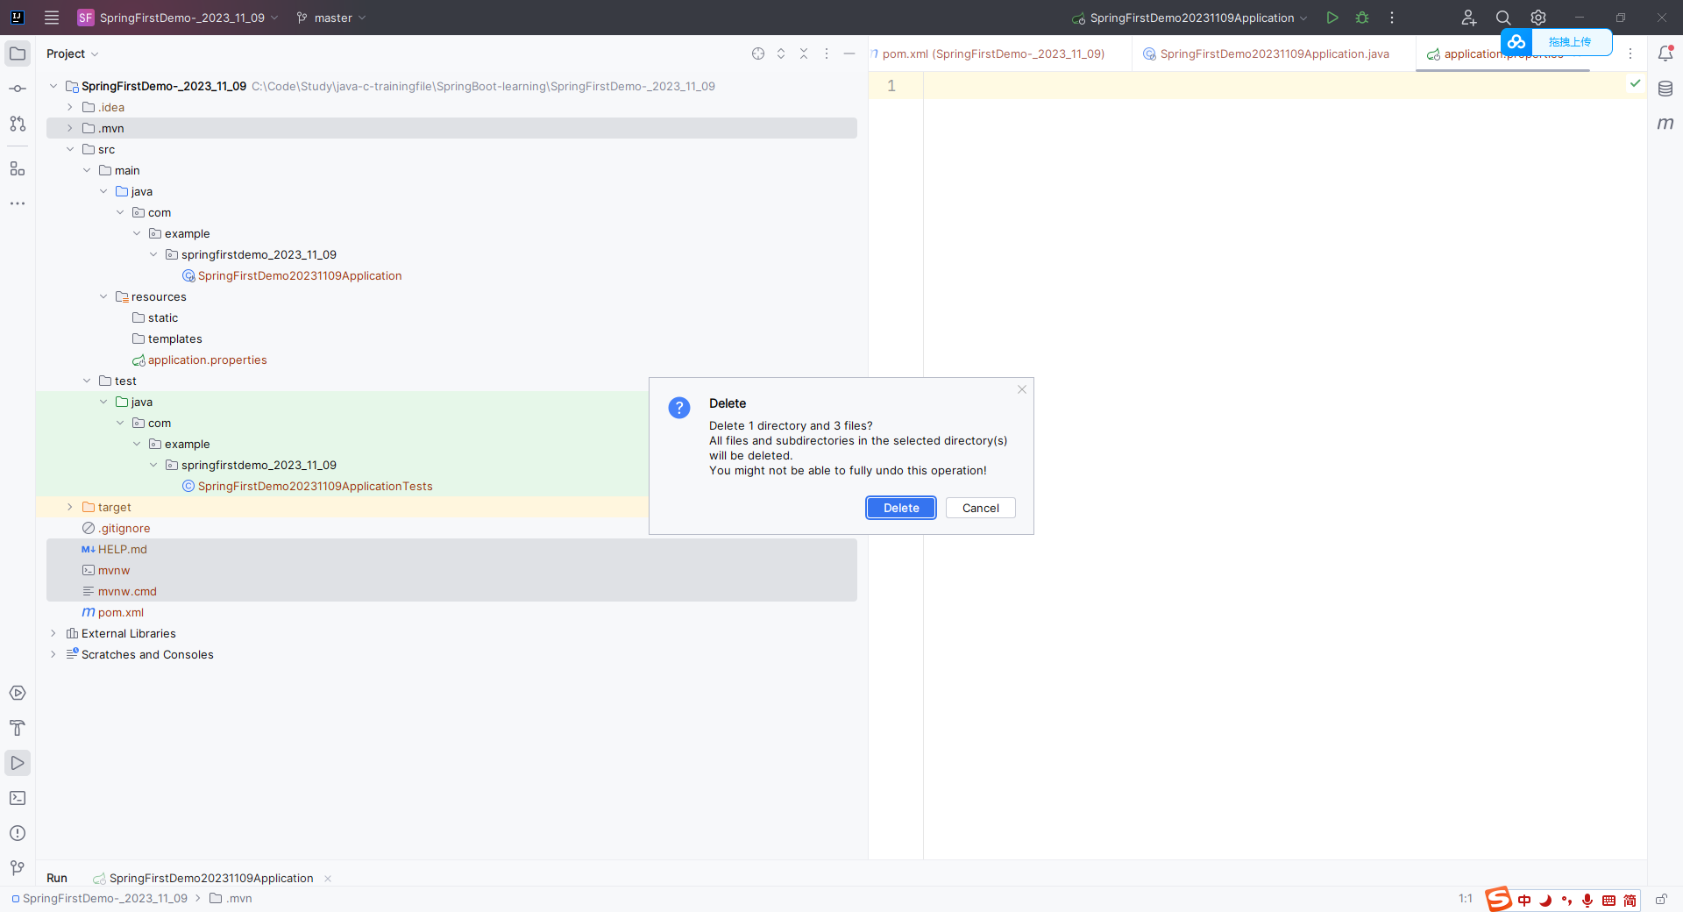The height and width of the screenshot is (912, 1683).
Task: Click .mvn in the breadcrumb bar
Action: tap(231, 898)
